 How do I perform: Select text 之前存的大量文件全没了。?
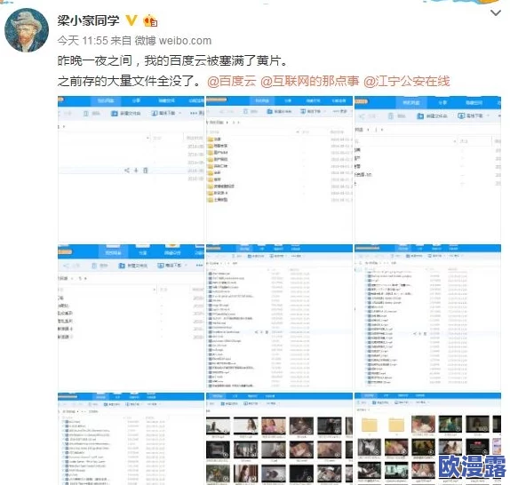(130, 81)
